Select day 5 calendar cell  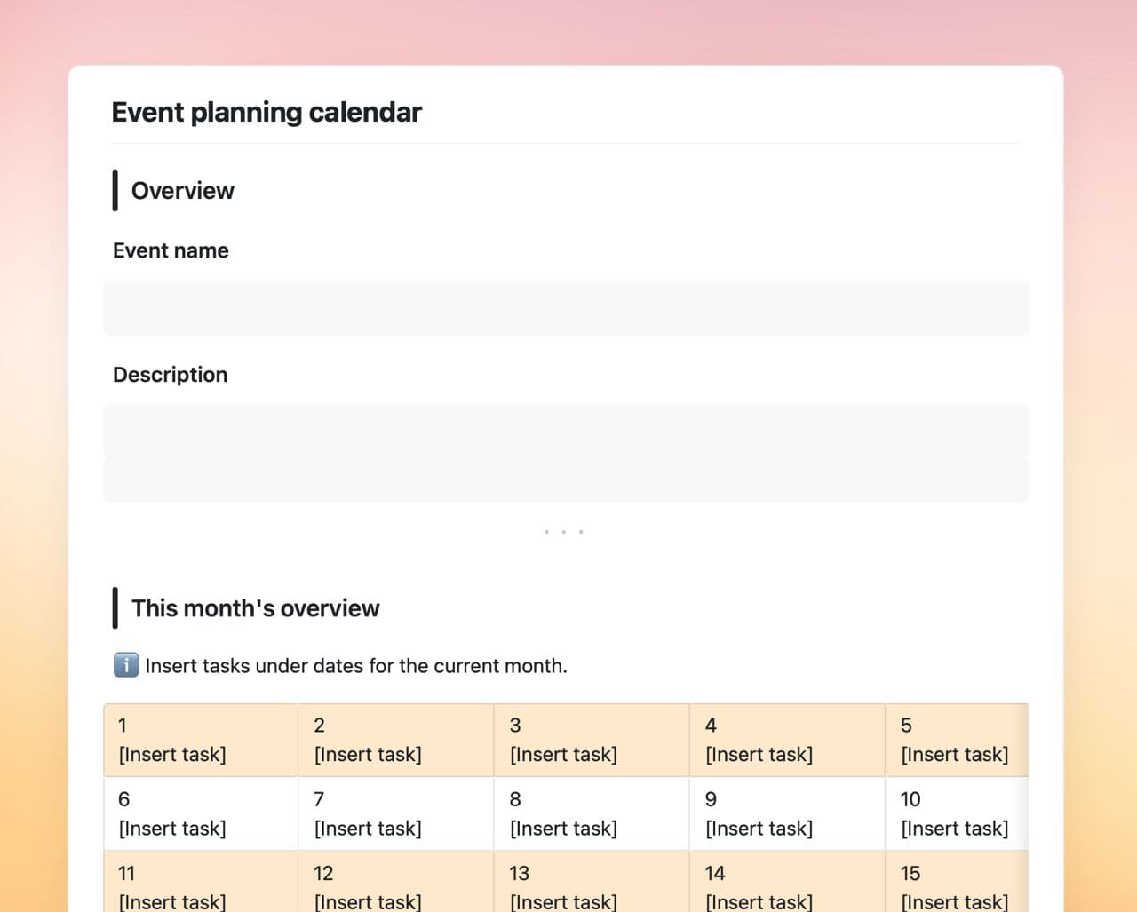956,740
